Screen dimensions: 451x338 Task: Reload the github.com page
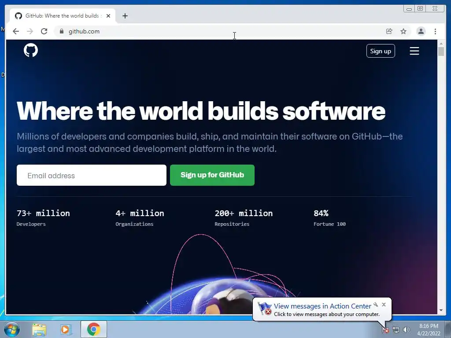[44, 31]
